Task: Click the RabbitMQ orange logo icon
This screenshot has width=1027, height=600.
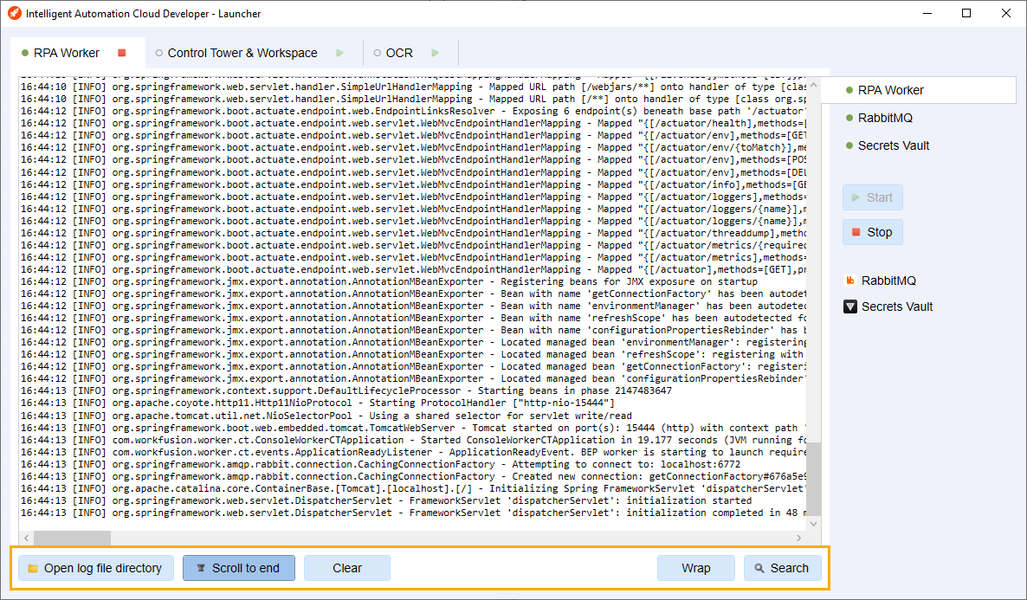Action: (850, 281)
